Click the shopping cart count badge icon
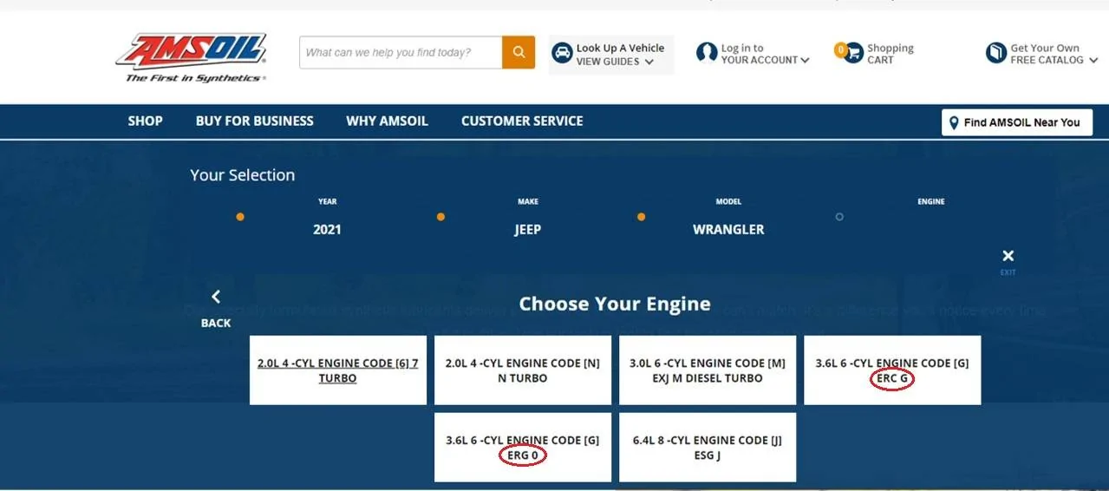Image resolution: width=1109 pixels, height=491 pixels. pos(840,50)
